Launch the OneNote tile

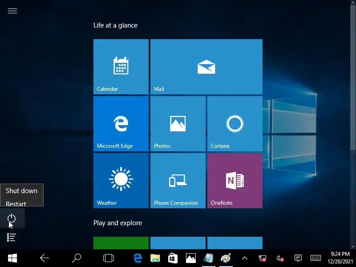tap(235, 181)
